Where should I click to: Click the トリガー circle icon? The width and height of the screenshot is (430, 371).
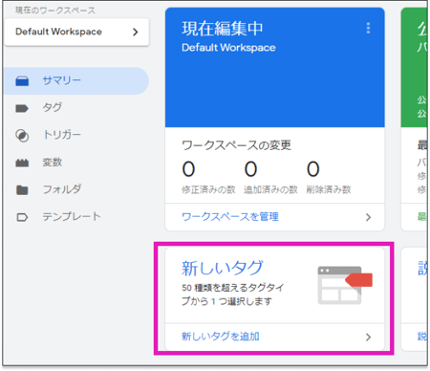pyautogui.click(x=22, y=136)
